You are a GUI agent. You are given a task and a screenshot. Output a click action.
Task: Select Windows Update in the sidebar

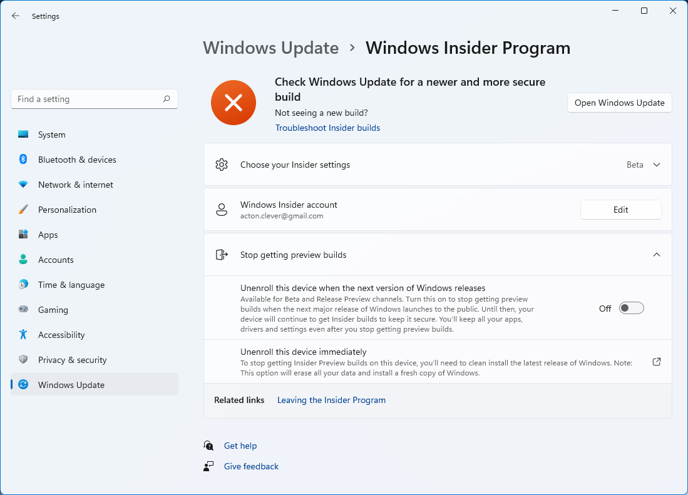point(71,385)
